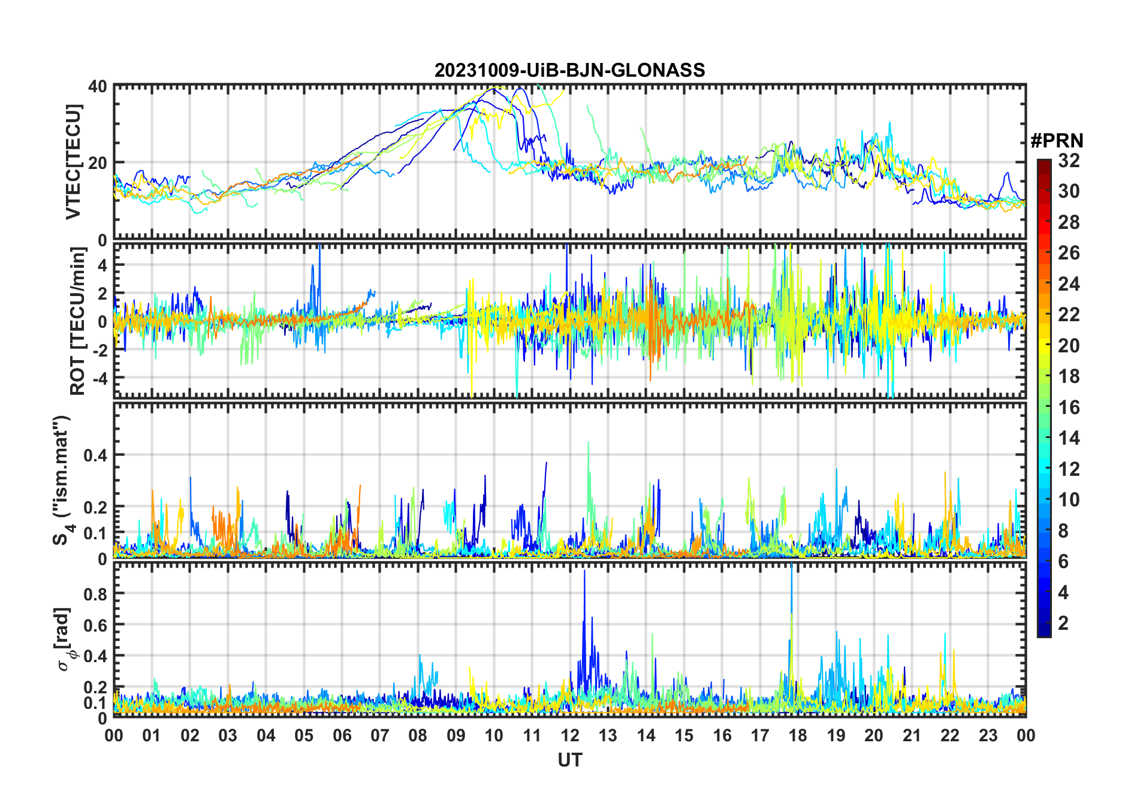
Task: Click x-axis tick label 14
Action: [646, 736]
